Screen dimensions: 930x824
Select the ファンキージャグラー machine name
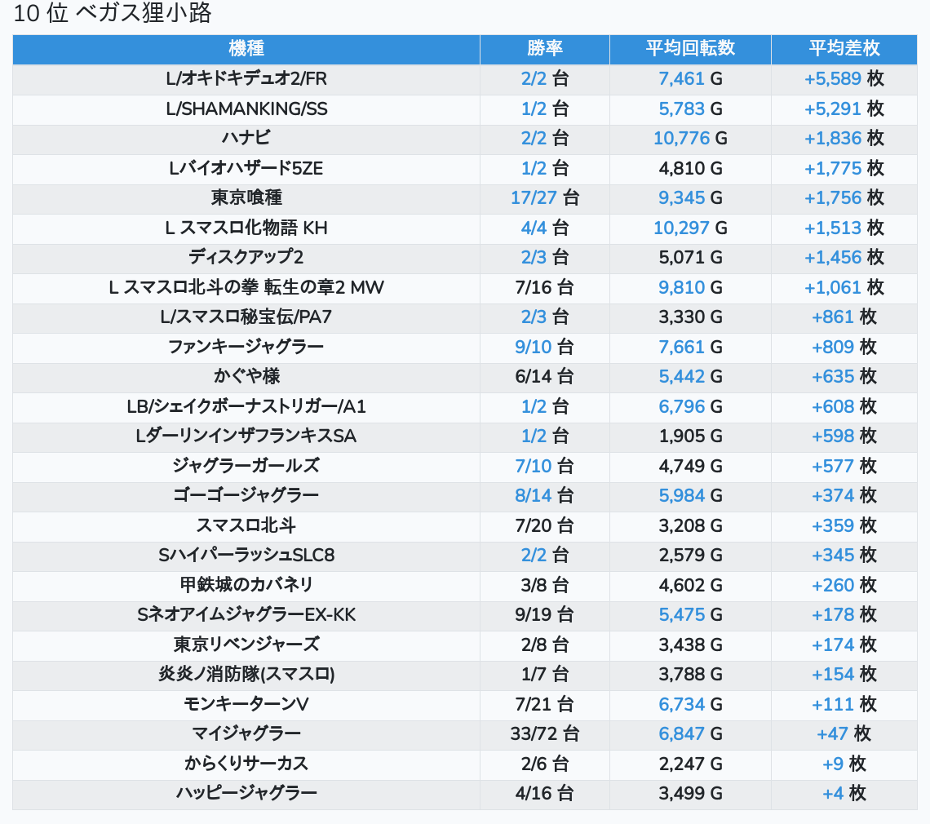click(246, 348)
